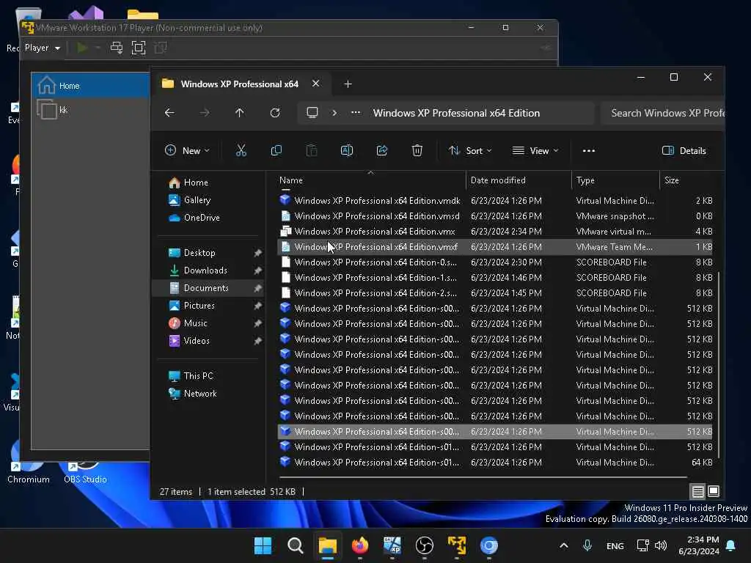Screen dimensions: 751x563
Task: Sort by the Size column header
Action: [x=688, y=180]
